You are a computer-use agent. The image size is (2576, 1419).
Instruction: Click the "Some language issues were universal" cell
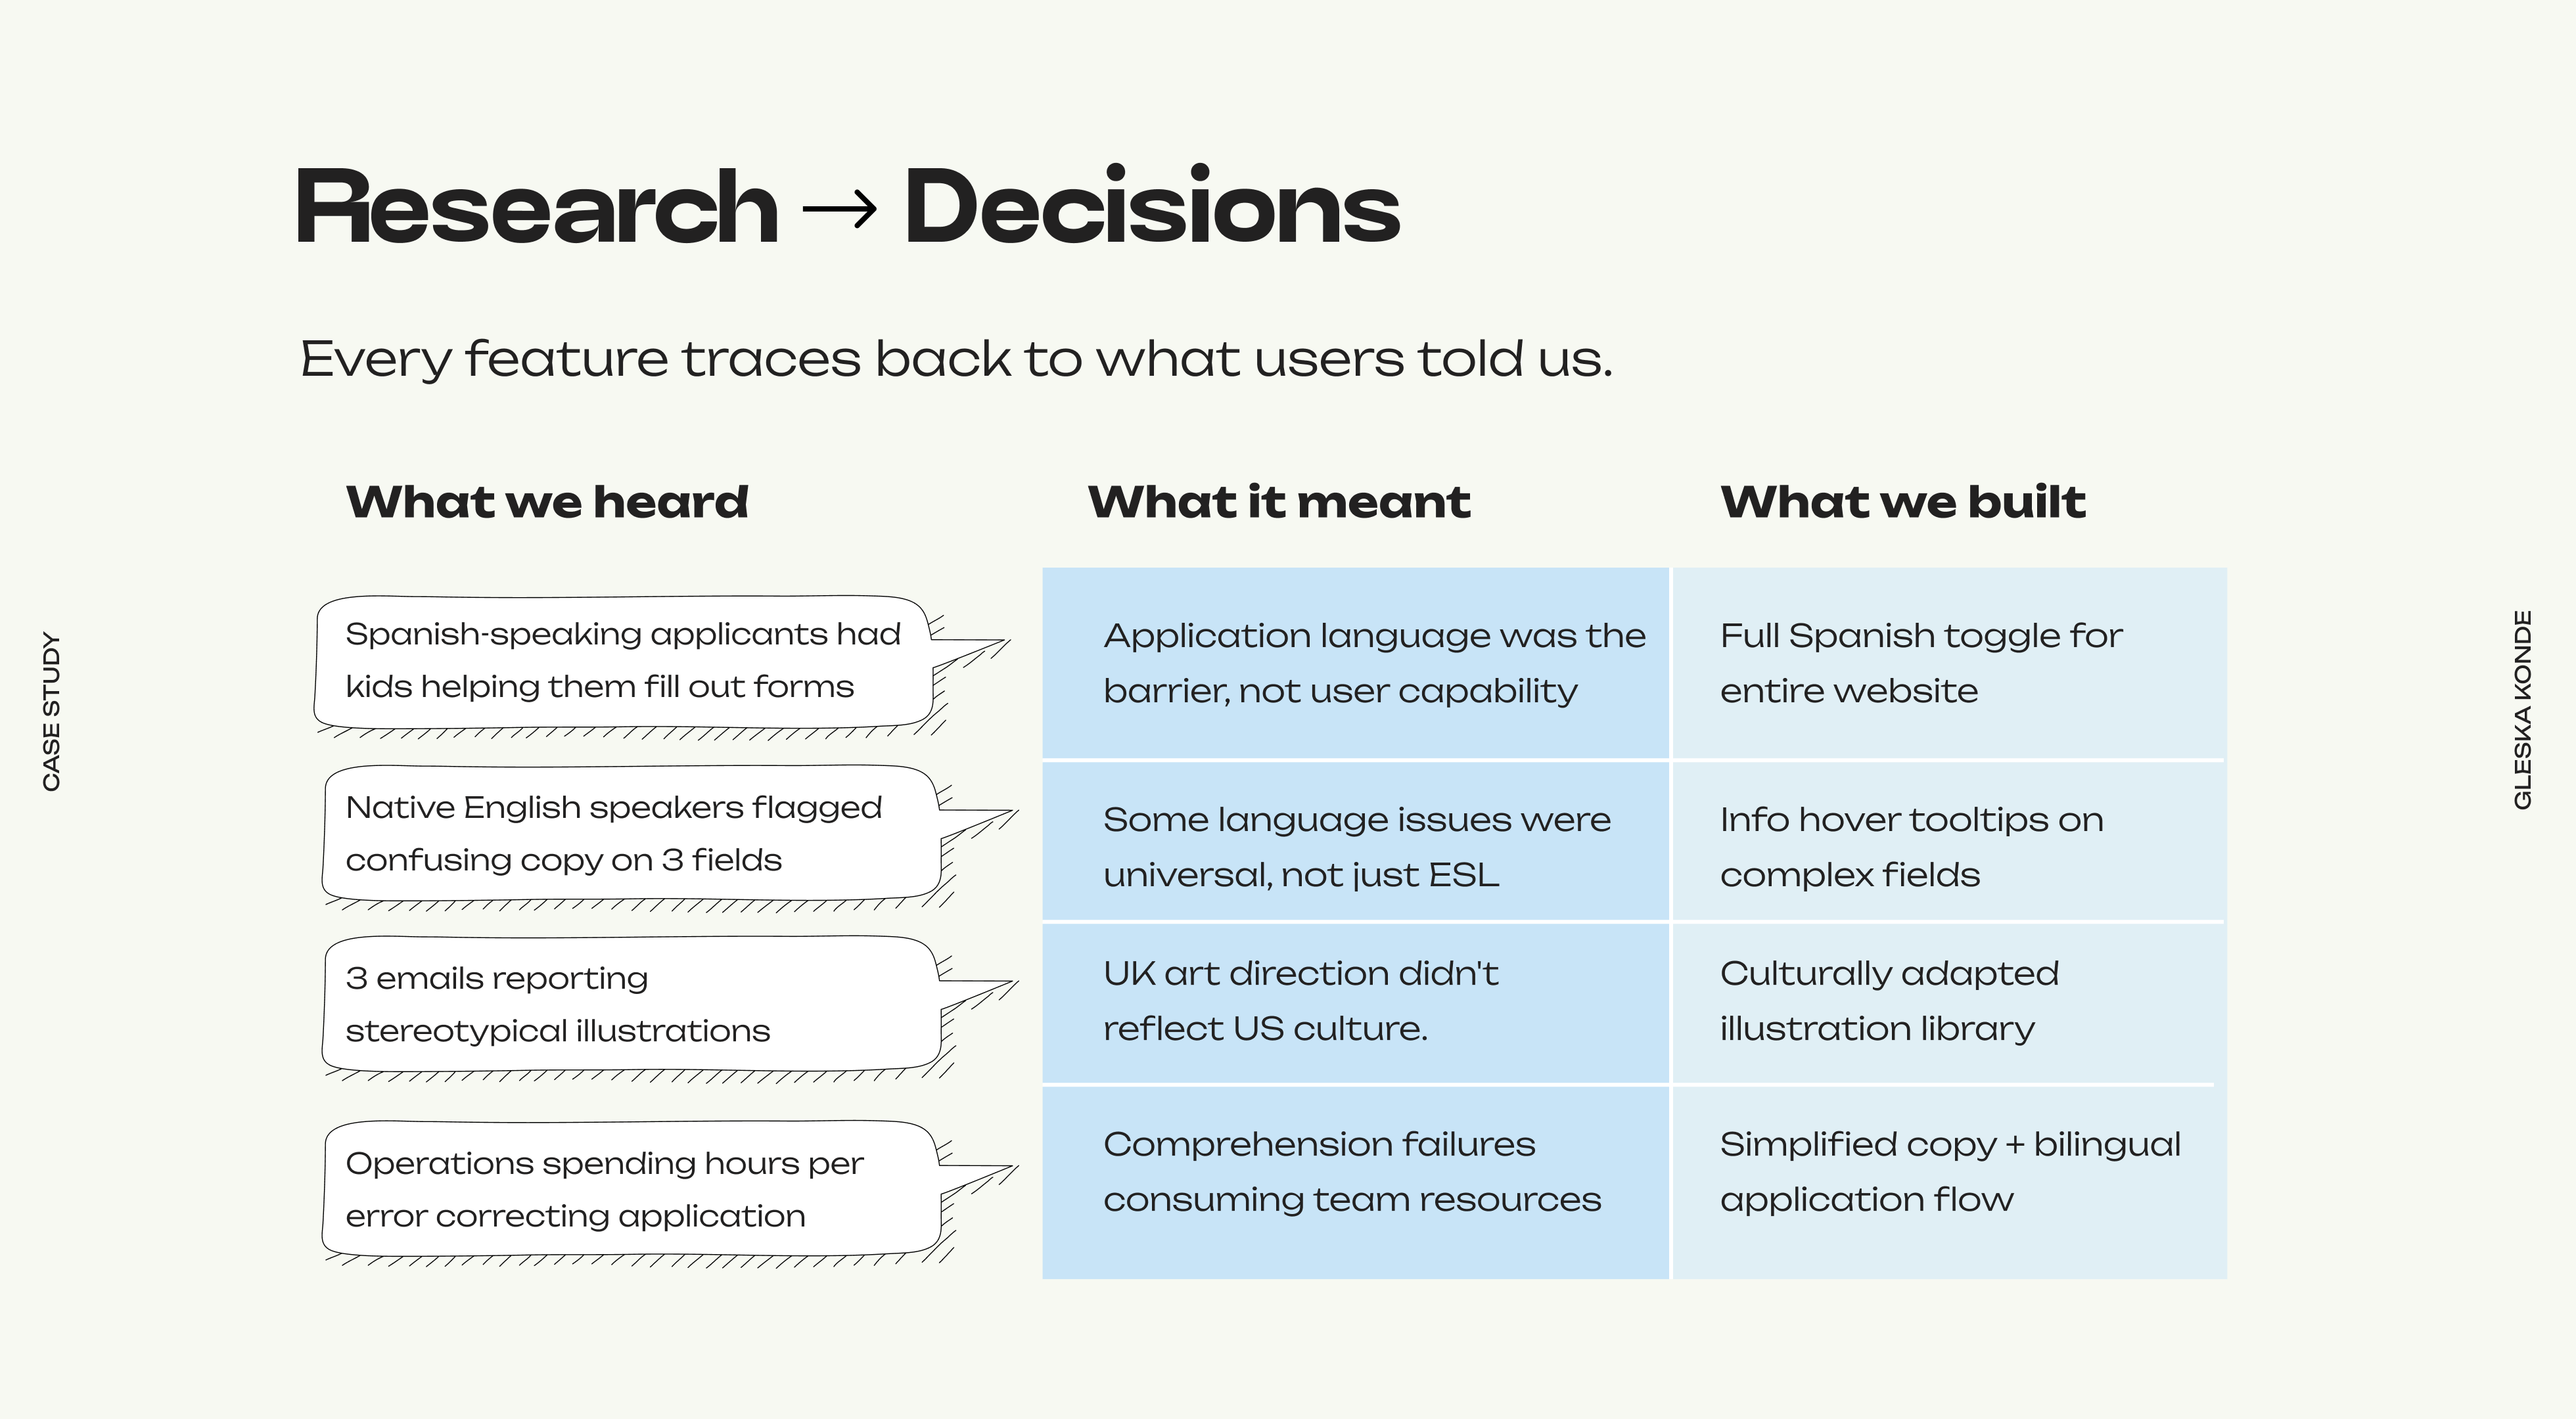coord(1355,846)
